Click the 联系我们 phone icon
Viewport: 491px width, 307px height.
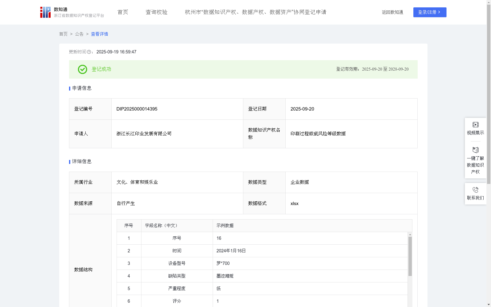point(475,190)
